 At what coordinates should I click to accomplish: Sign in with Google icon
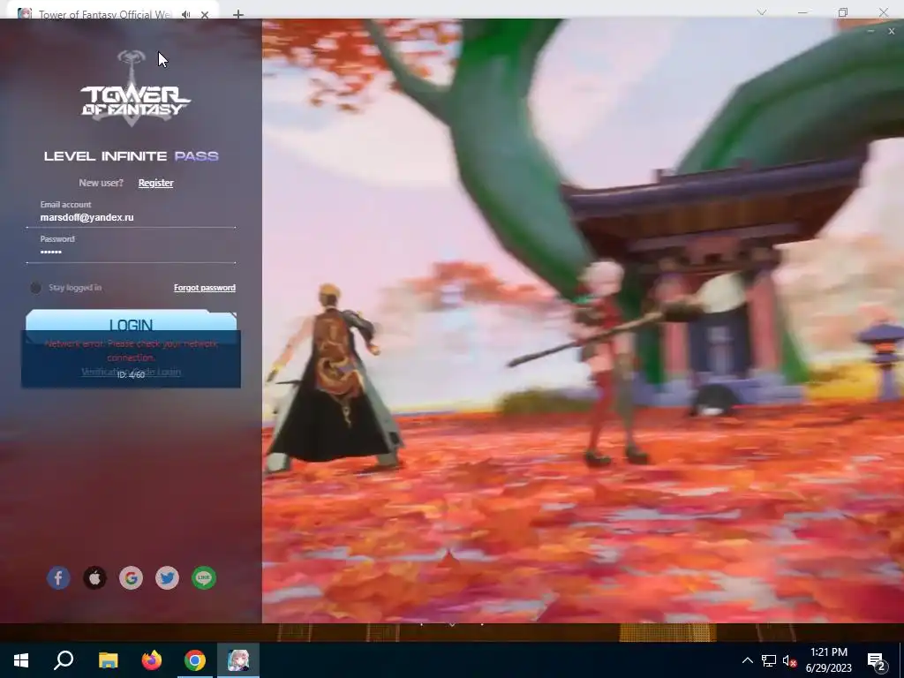click(131, 577)
